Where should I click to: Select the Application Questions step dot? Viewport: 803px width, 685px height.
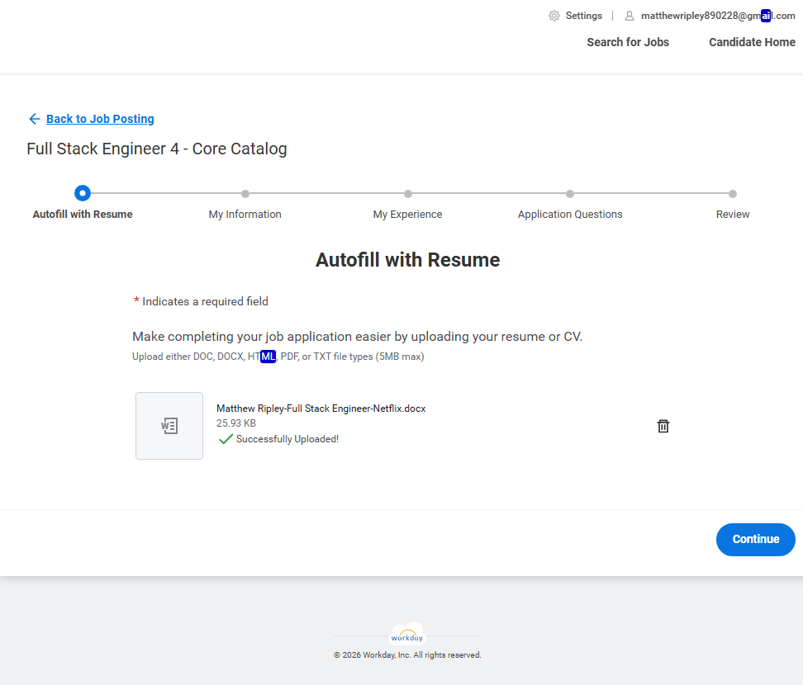point(570,194)
